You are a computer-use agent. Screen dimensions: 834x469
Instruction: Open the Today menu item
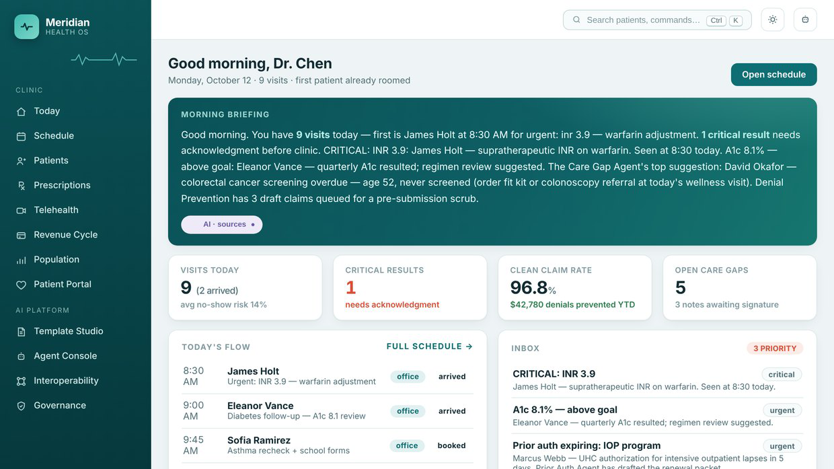(75, 111)
